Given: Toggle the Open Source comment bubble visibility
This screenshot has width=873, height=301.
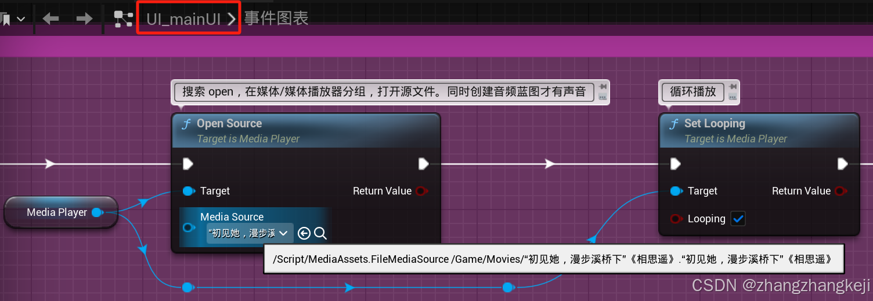Looking at the screenshot, I should pyautogui.click(x=603, y=97).
